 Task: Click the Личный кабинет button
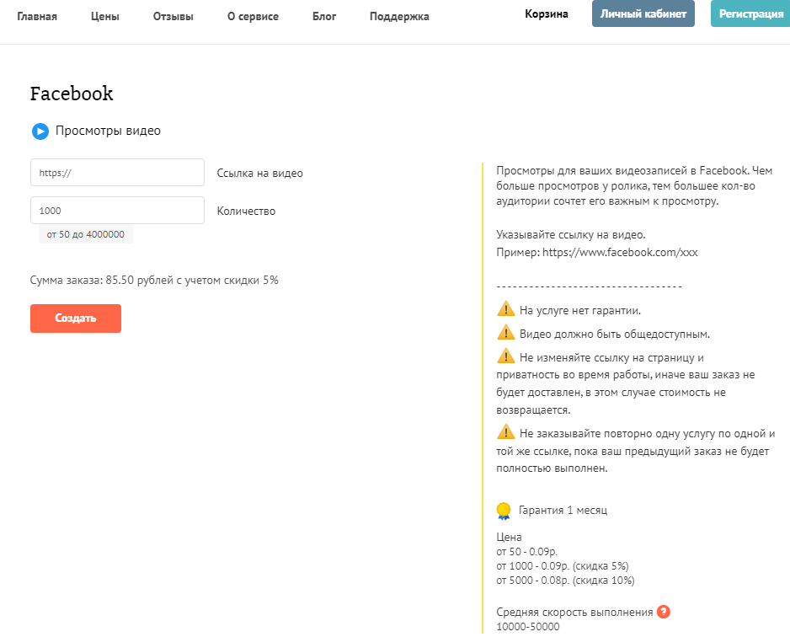tap(643, 13)
